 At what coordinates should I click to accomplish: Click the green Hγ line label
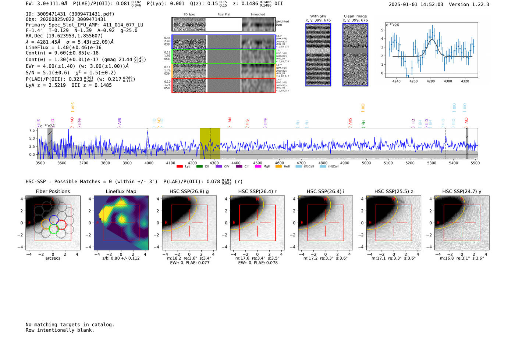click(363, 124)
